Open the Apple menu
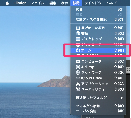The image size is (131, 118). tap(7, 3)
